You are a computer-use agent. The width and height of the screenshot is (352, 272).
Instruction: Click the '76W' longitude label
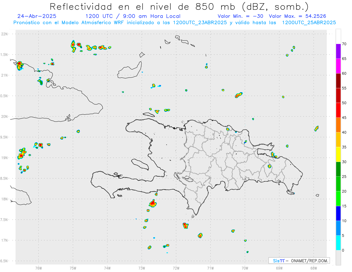(x=38, y=268)
